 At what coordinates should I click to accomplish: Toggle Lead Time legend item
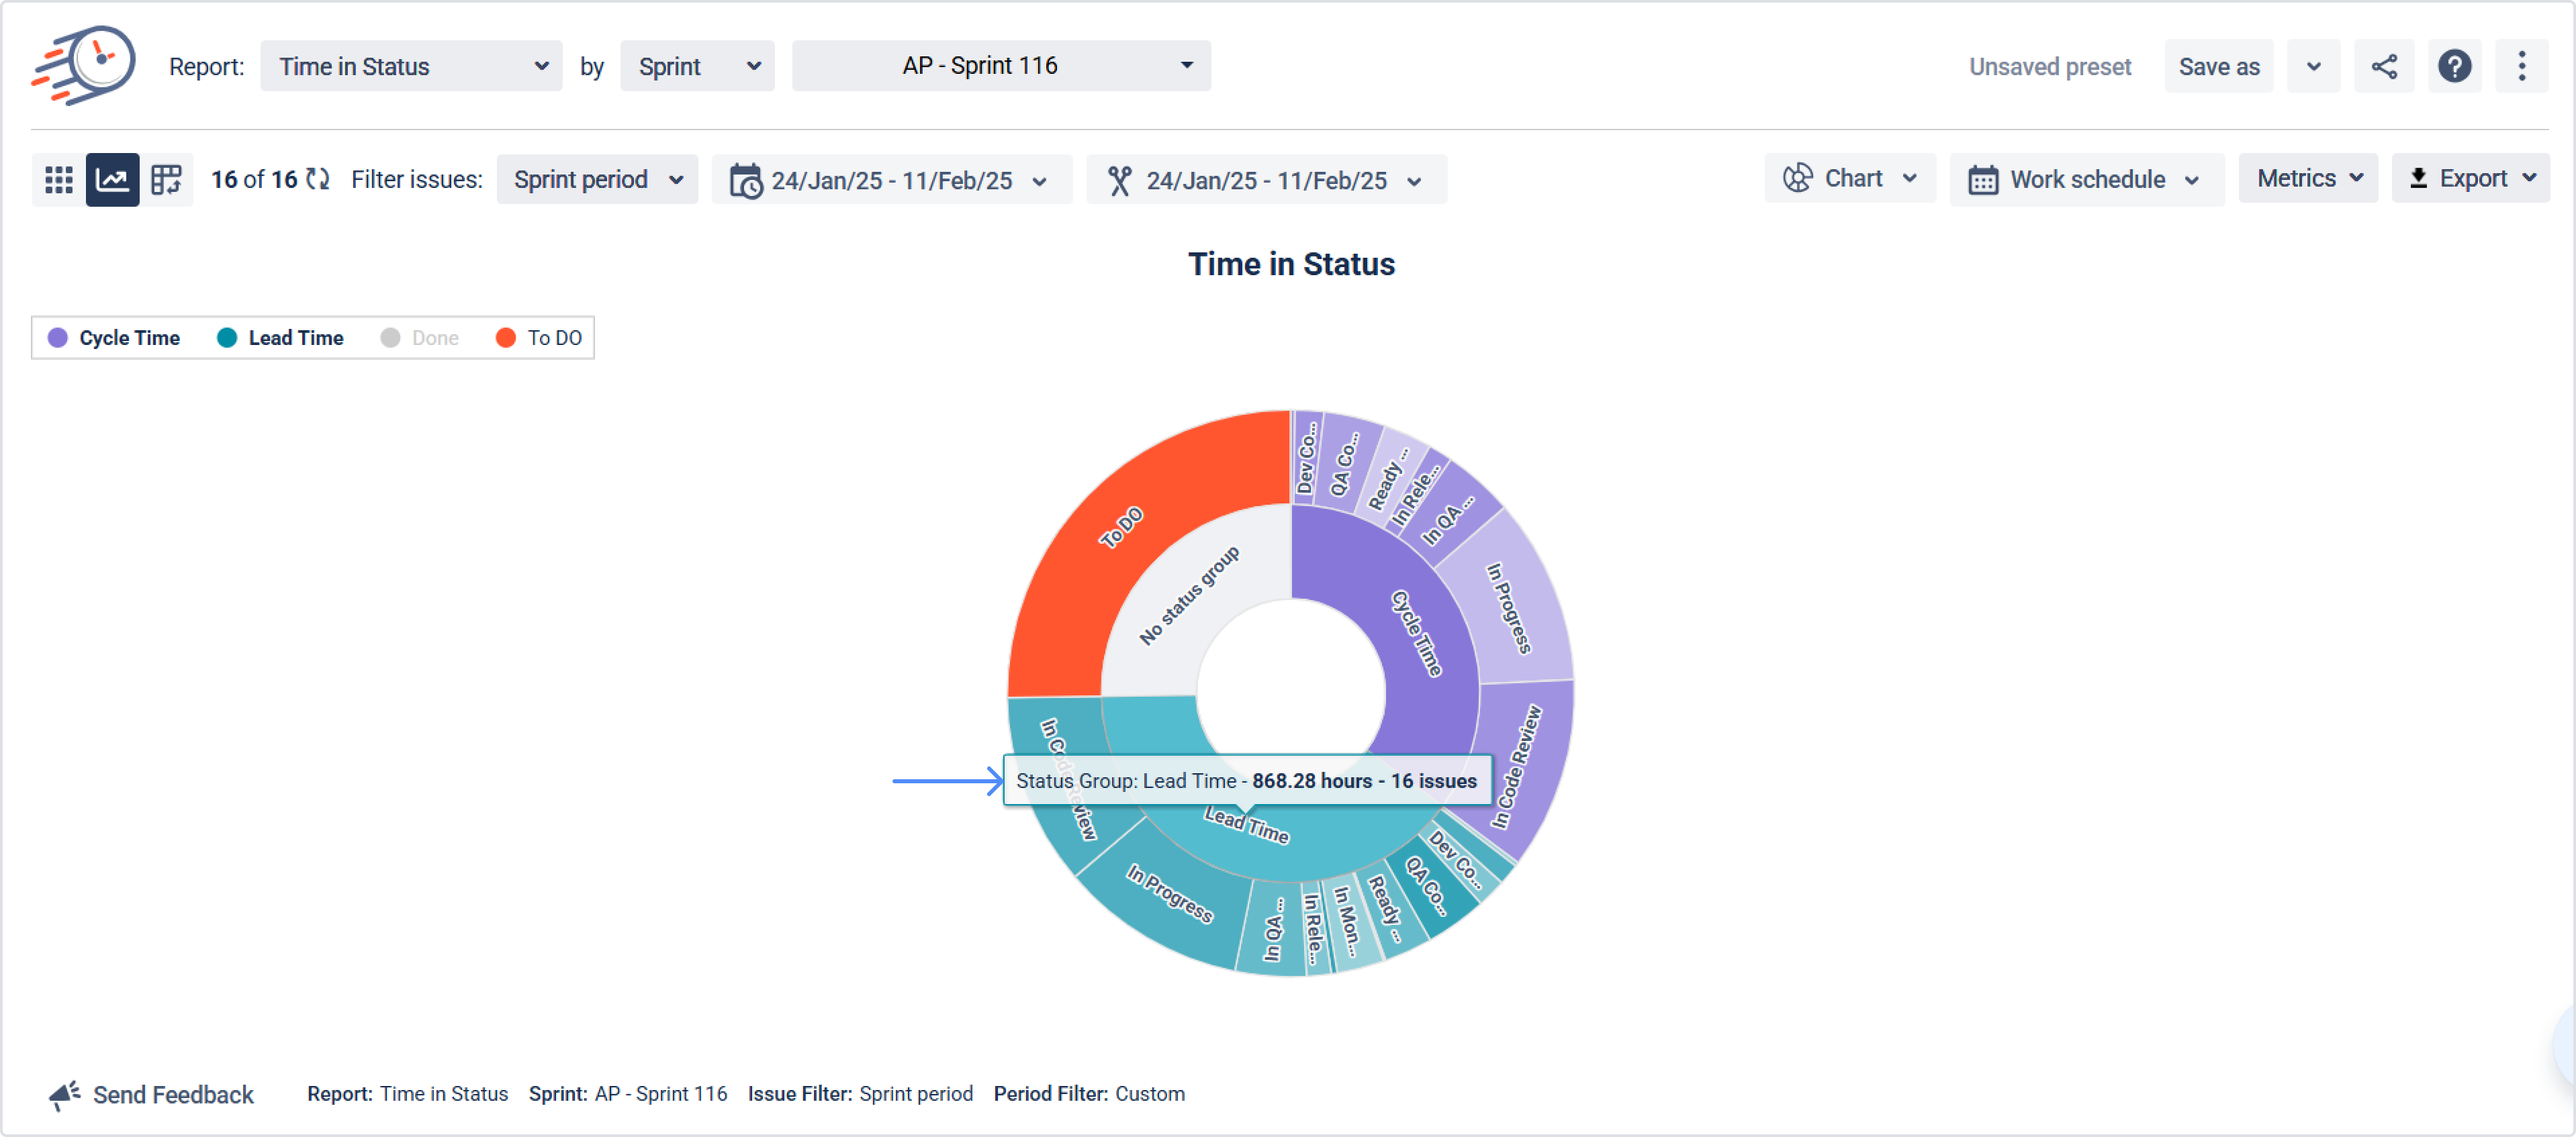(280, 338)
